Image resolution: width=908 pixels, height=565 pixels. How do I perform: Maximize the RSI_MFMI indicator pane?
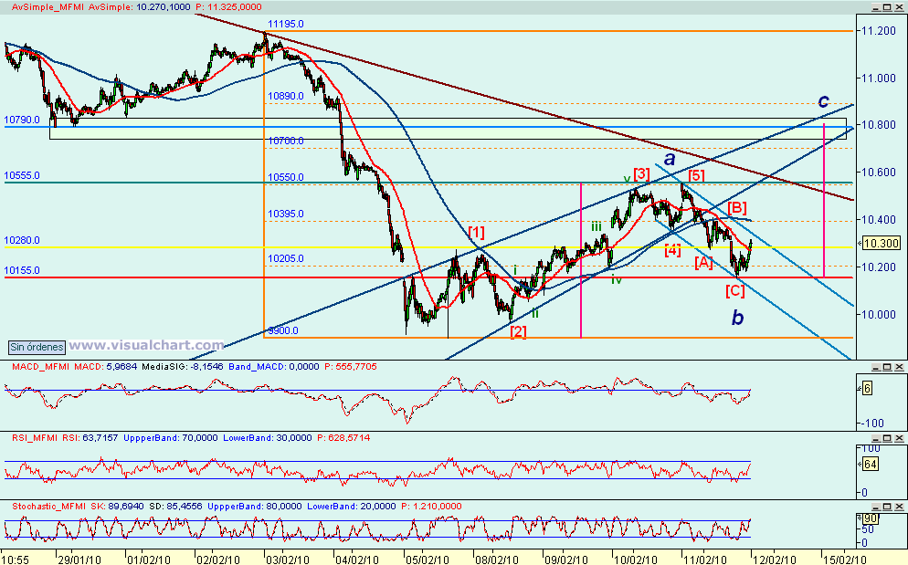[x=887, y=438]
